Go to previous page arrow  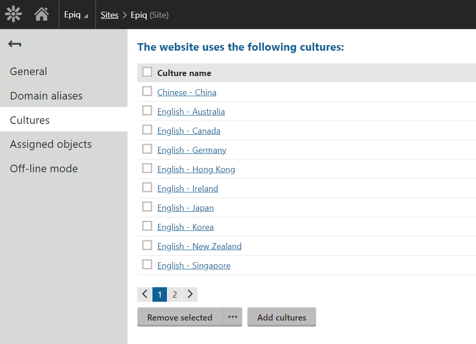(x=144, y=294)
